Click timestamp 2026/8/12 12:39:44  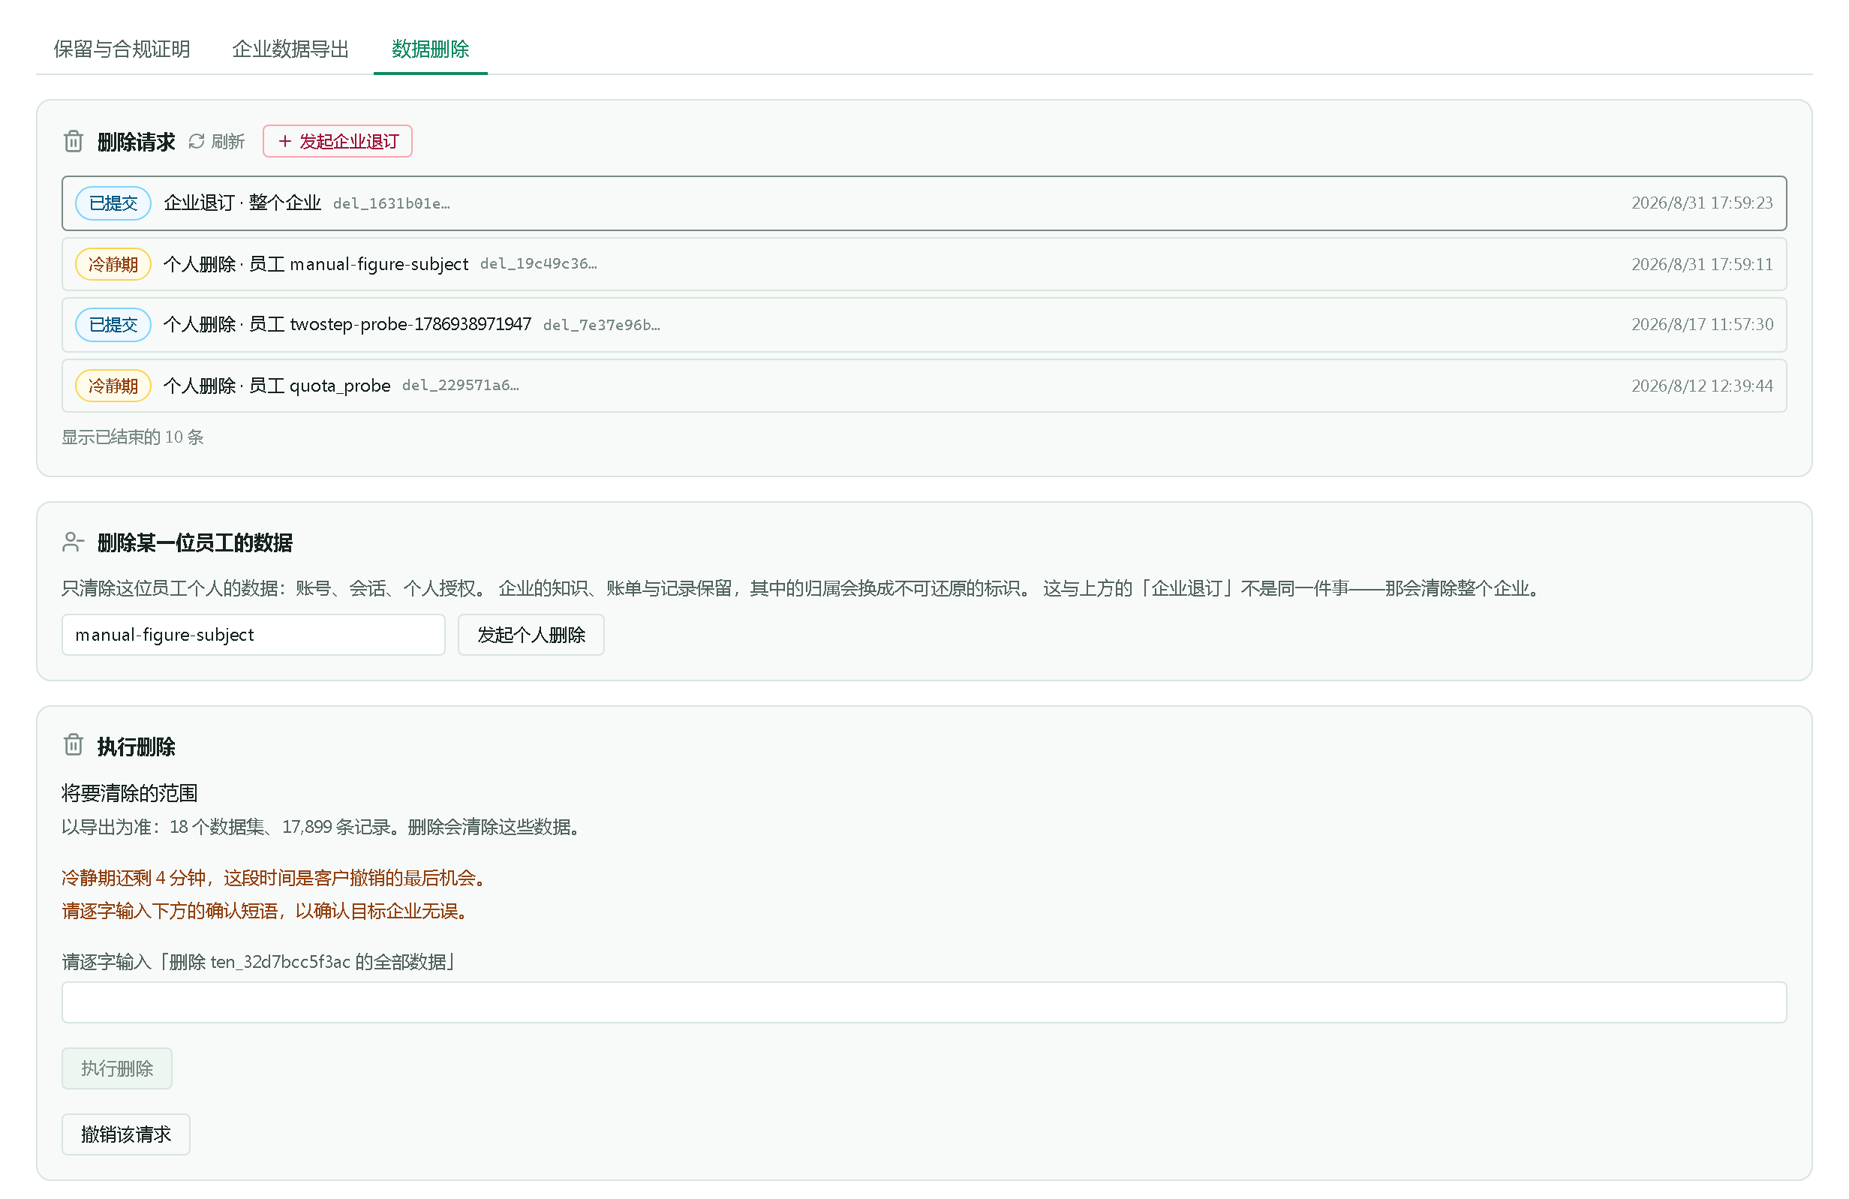pyautogui.click(x=1701, y=386)
